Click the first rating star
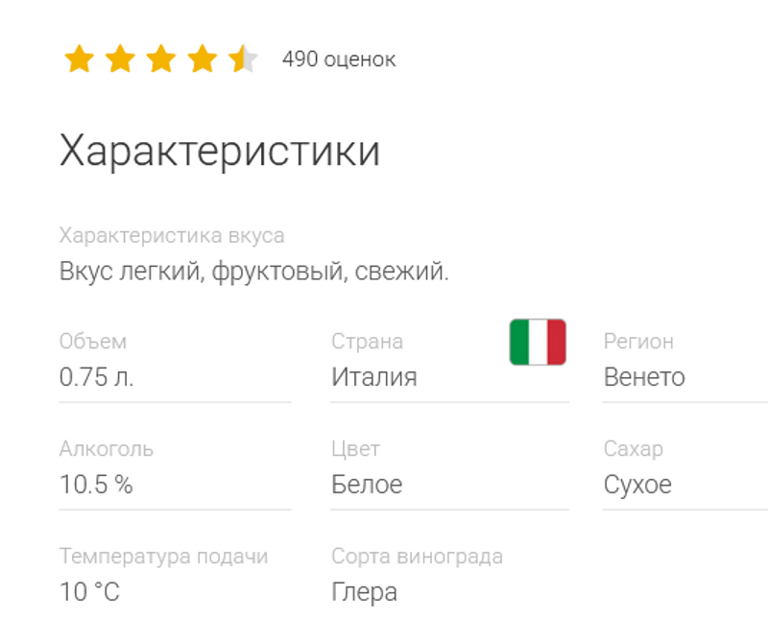 coord(79,60)
